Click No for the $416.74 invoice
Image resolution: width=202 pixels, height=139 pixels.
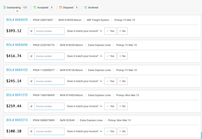tap(122, 56)
